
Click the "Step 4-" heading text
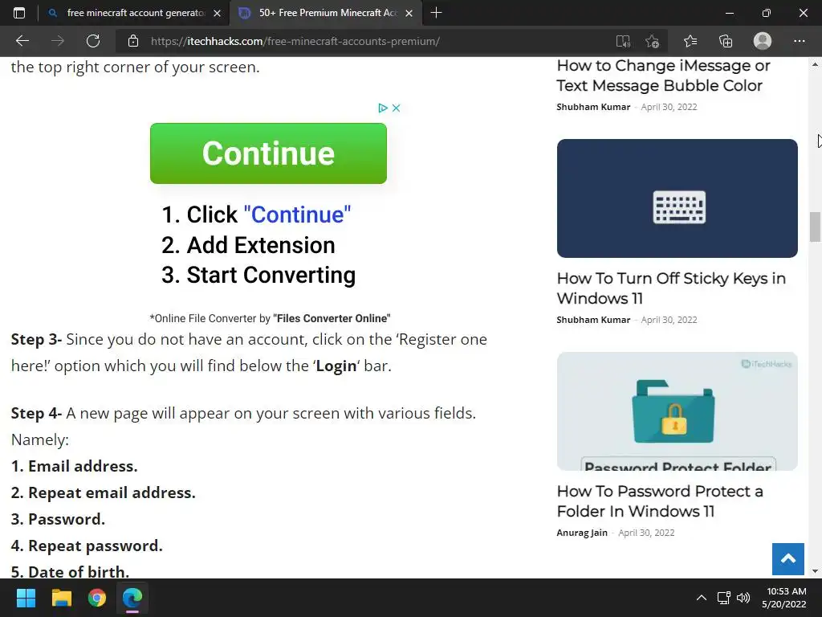pyautogui.click(x=36, y=414)
